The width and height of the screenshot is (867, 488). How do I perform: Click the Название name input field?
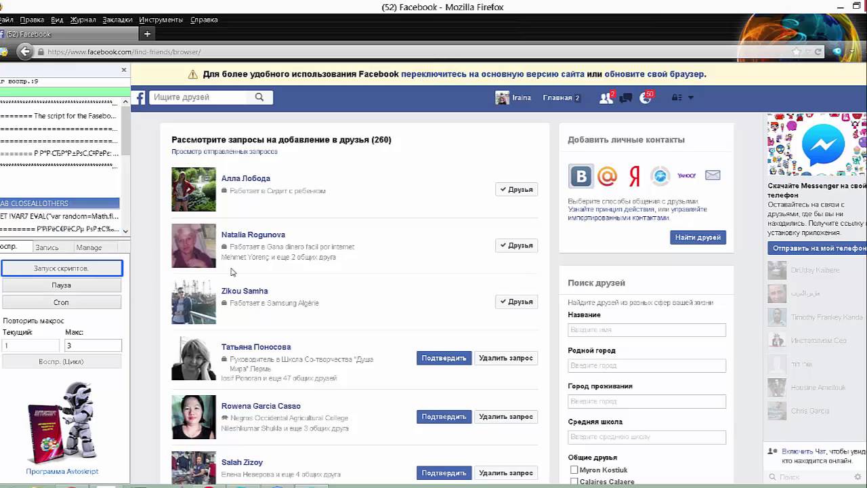[647, 330]
